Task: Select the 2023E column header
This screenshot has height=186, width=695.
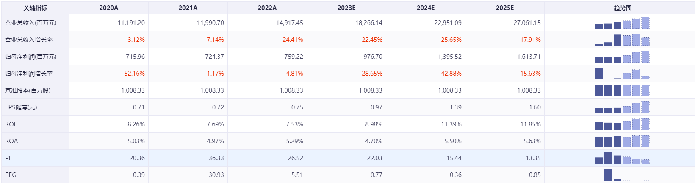Action: click(346, 8)
